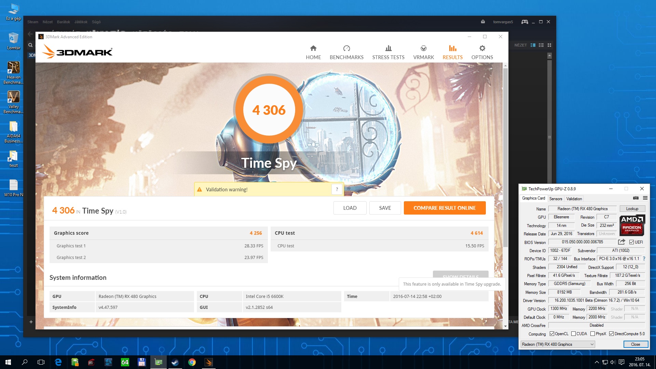Toggle the DirectCompute 5.0 checkbox

point(612,334)
